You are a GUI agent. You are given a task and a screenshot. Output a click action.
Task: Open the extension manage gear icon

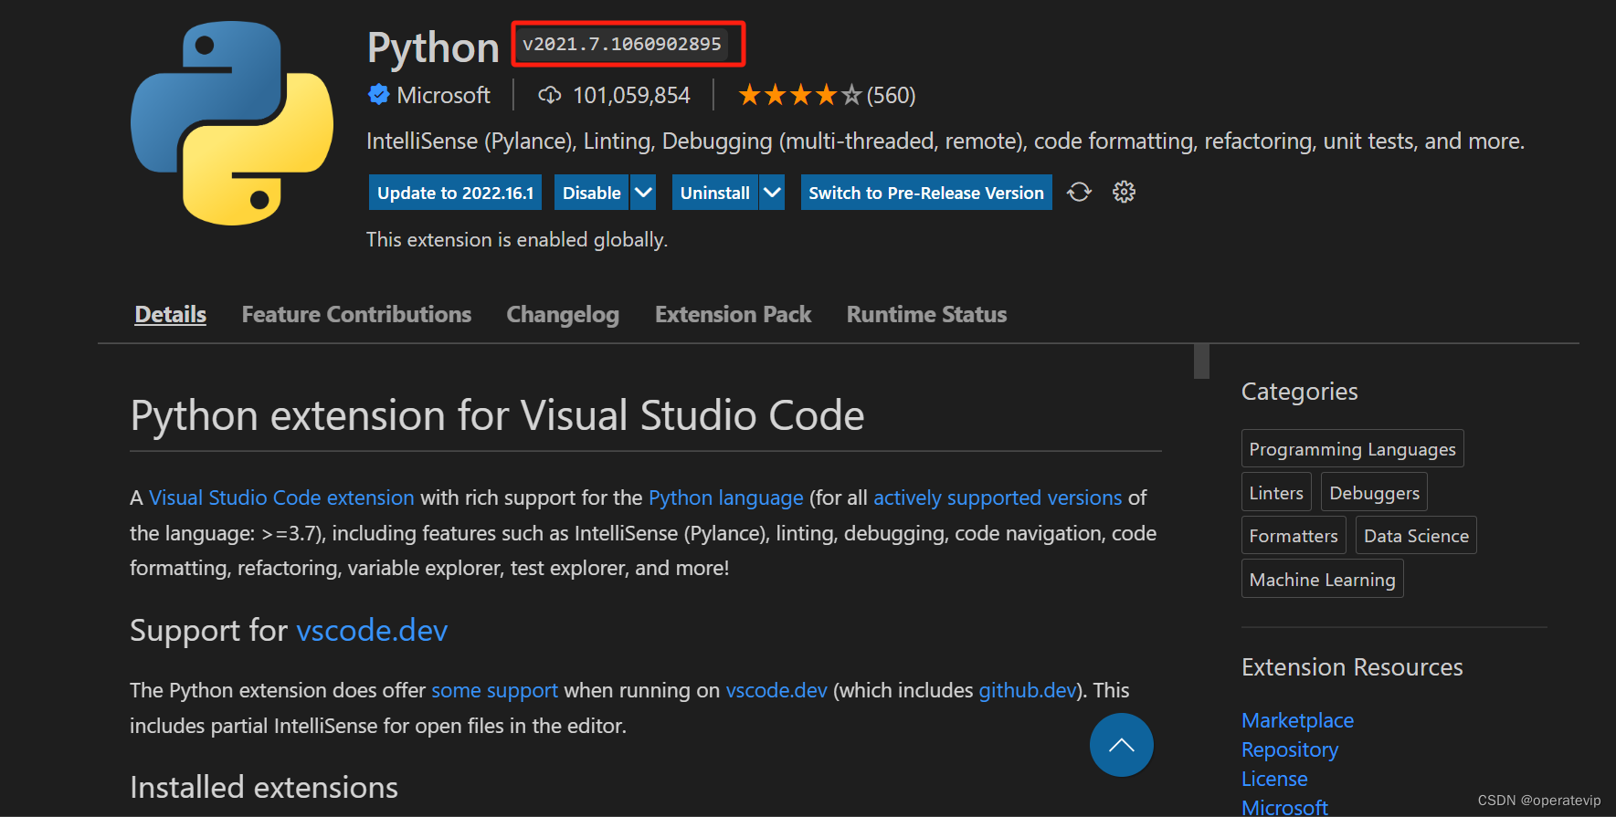coord(1124,192)
